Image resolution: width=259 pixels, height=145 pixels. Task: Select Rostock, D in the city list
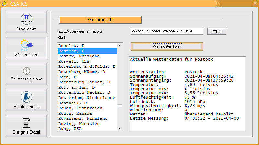(87, 51)
